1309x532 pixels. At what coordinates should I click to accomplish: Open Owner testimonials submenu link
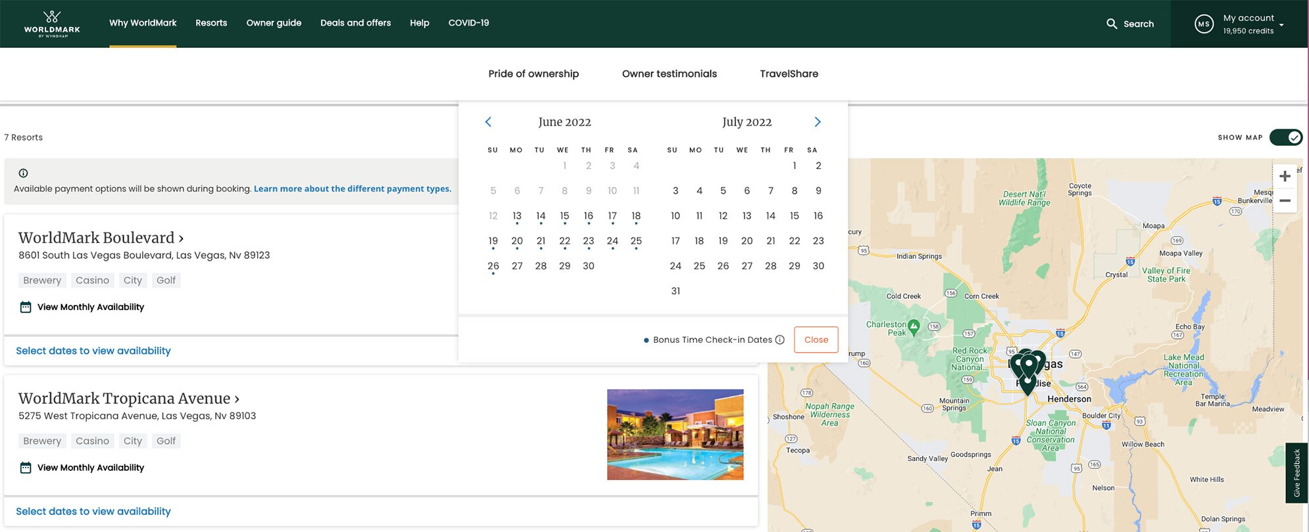coord(669,74)
